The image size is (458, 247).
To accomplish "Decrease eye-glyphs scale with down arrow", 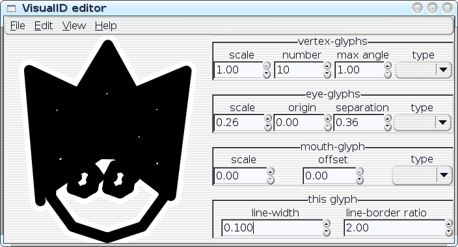I will 268,127.
